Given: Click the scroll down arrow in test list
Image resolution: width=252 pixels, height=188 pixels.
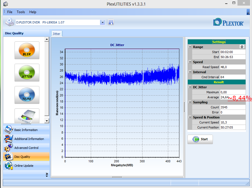Looking at the screenshot, I should tap(47, 121).
